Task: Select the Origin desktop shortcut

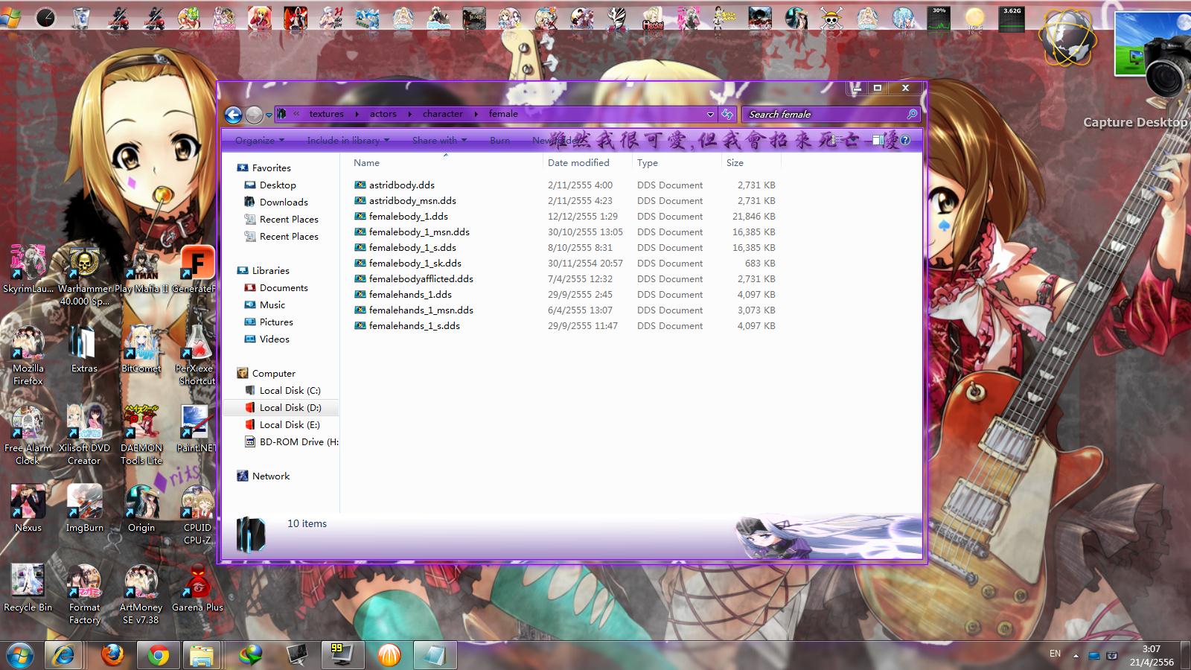Action: [141, 509]
